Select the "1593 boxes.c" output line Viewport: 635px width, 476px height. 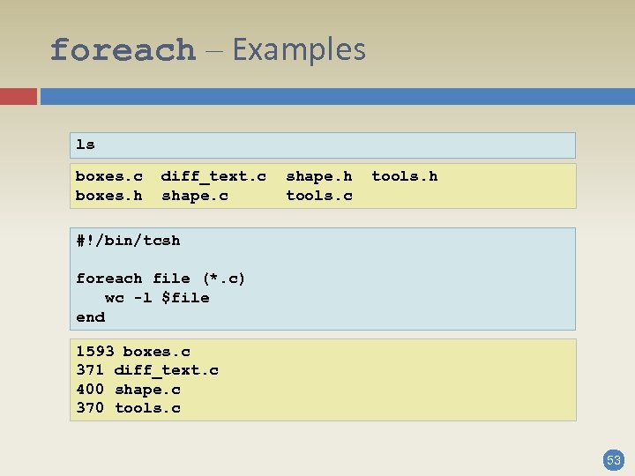coord(133,352)
